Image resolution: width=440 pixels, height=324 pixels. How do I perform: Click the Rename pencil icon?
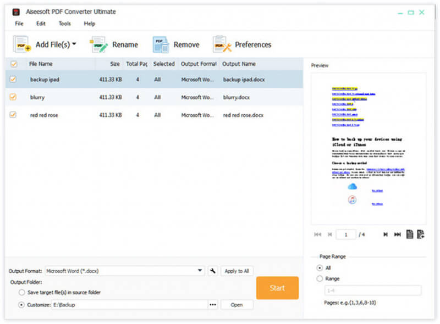point(99,44)
